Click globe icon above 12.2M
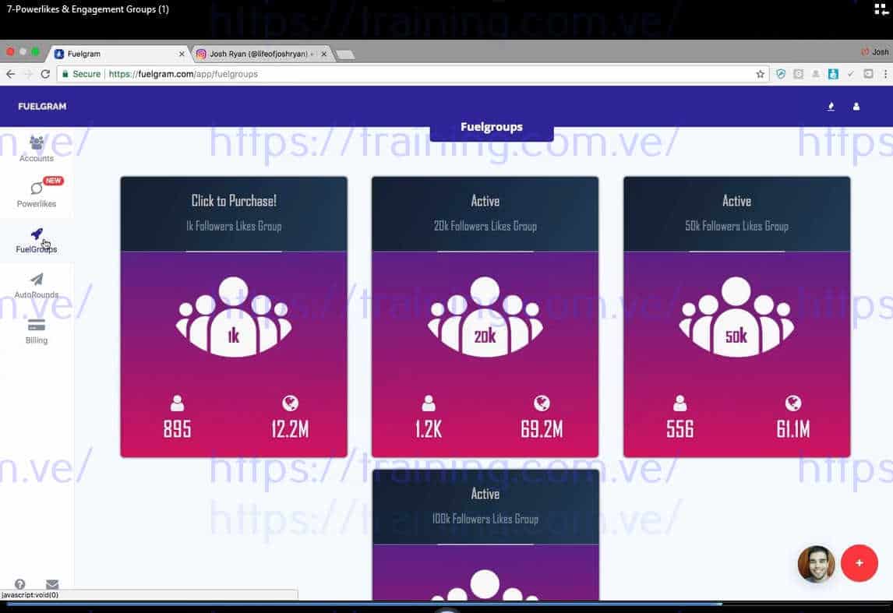The height and width of the screenshot is (613, 893). click(x=290, y=403)
